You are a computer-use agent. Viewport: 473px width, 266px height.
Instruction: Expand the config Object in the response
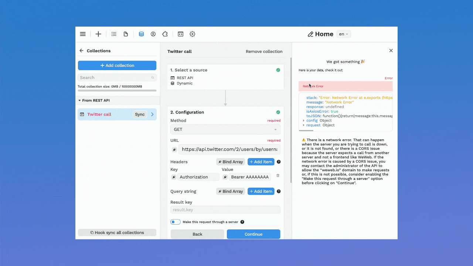(x=304, y=120)
